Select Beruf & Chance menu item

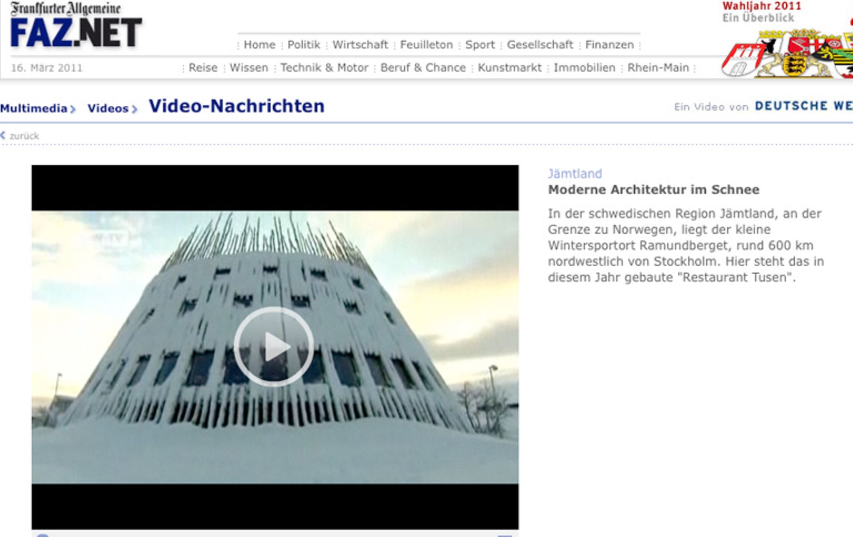tap(423, 67)
